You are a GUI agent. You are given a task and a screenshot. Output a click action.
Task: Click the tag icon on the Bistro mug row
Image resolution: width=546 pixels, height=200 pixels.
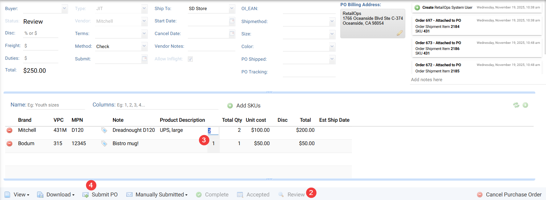(x=104, y=144)
